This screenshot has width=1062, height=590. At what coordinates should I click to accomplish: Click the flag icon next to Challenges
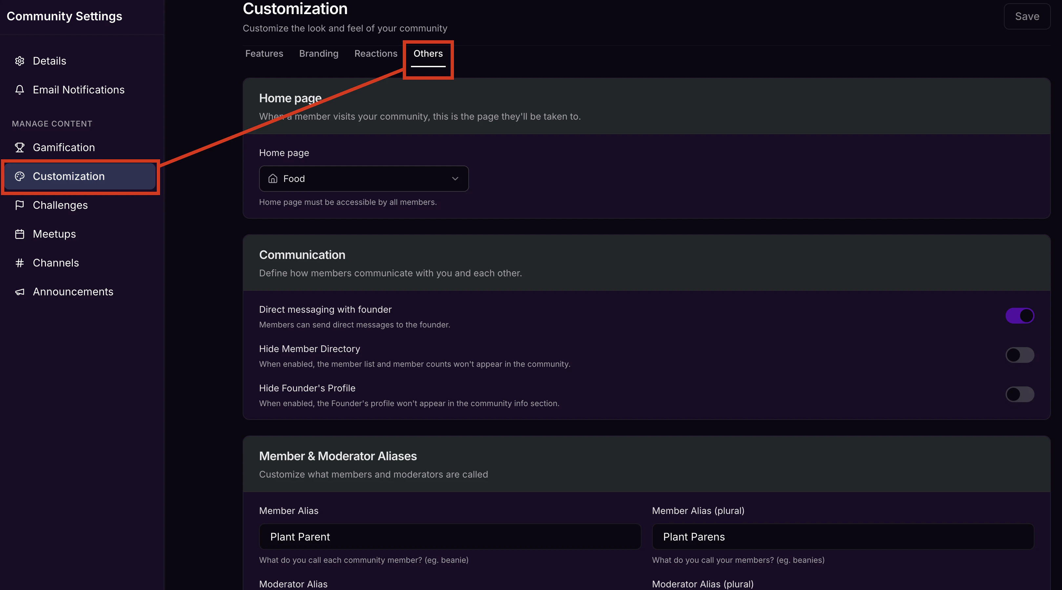[x=19, y=205]
